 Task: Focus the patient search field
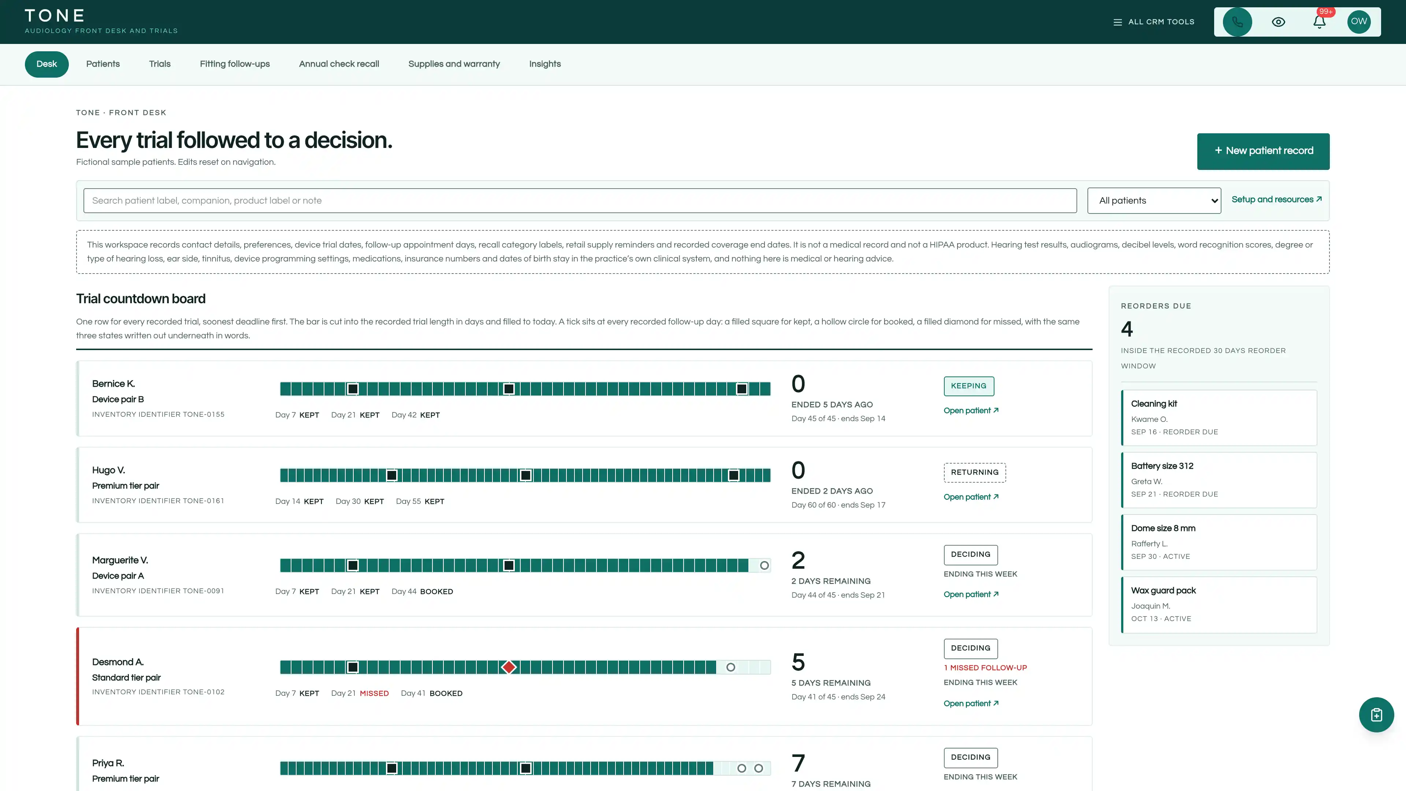pyautogui.click(x=580, y=200)
